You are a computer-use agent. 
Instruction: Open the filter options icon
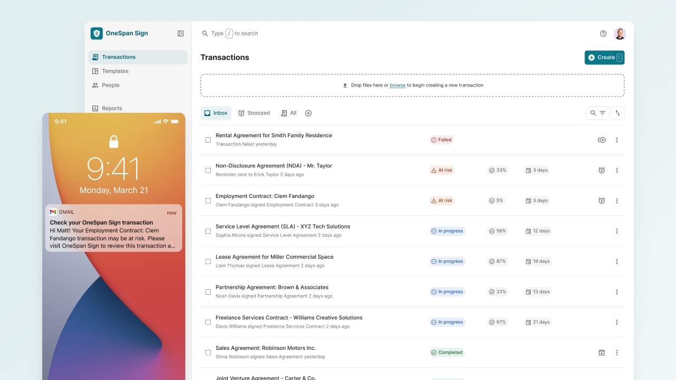click(x=602, y=112)
